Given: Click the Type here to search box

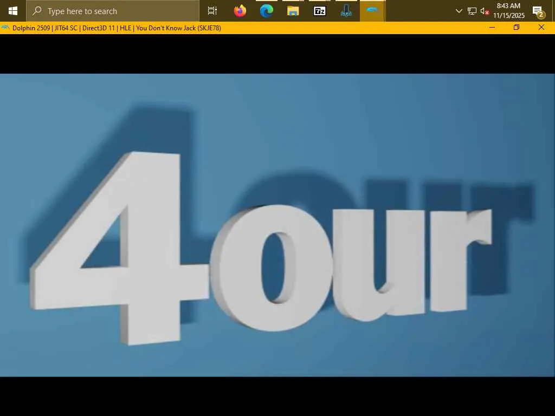Looking at the screenshot, I should 113,11.
